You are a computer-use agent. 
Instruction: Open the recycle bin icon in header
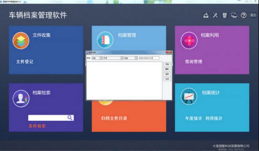pyautogui.click(x=225, y=15)
